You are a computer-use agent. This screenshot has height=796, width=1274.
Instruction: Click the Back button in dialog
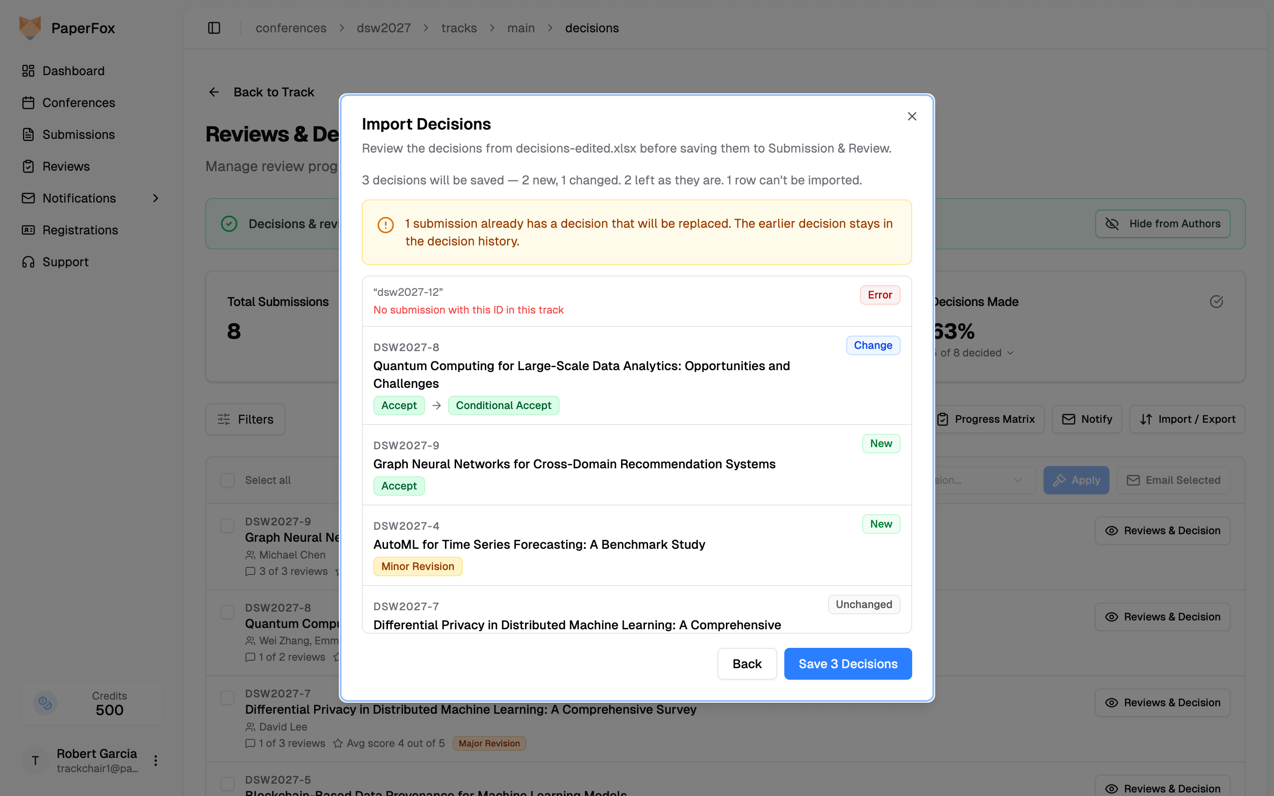[x=747, y=663]
